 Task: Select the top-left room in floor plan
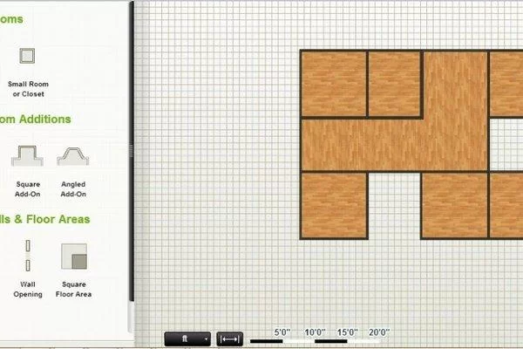point(334,84)
